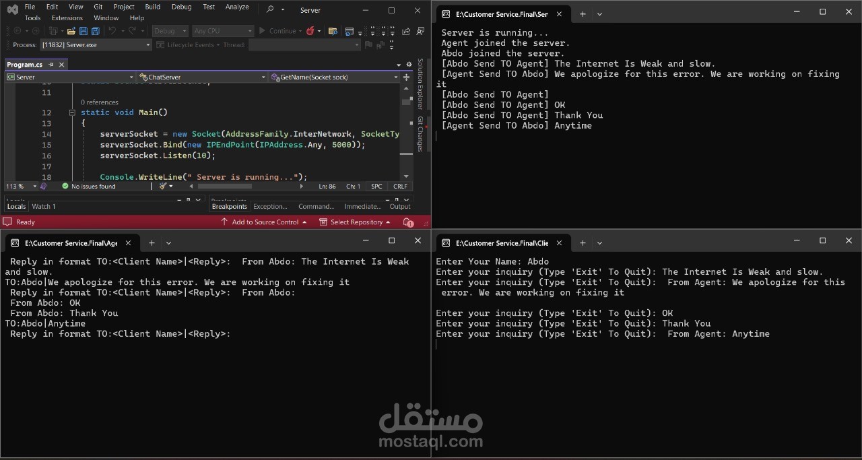Click Select Repository in status bar

tap(356, 222)
